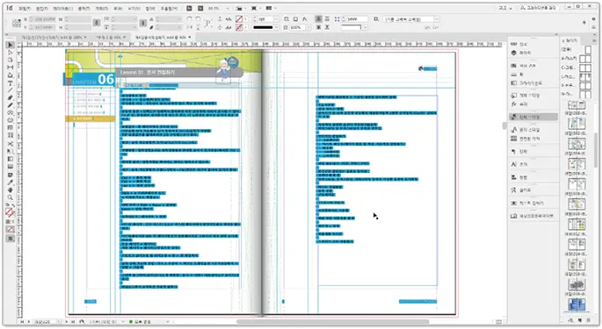Select the Selection tool arrow
Image resolution: width=602 pixels, height=329 pixels.
tap(11, 45)
